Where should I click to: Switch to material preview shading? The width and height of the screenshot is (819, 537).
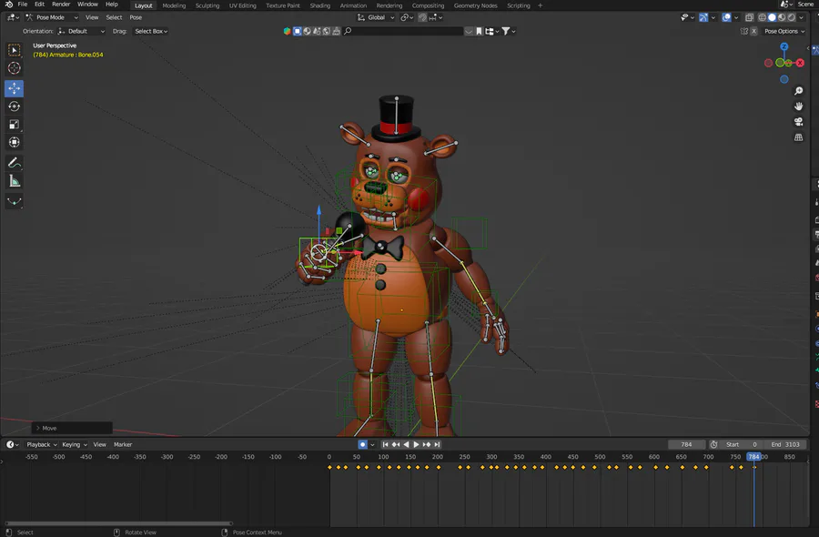click(782, 17)
